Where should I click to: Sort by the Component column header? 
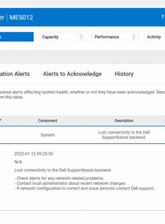click(47, 121)
